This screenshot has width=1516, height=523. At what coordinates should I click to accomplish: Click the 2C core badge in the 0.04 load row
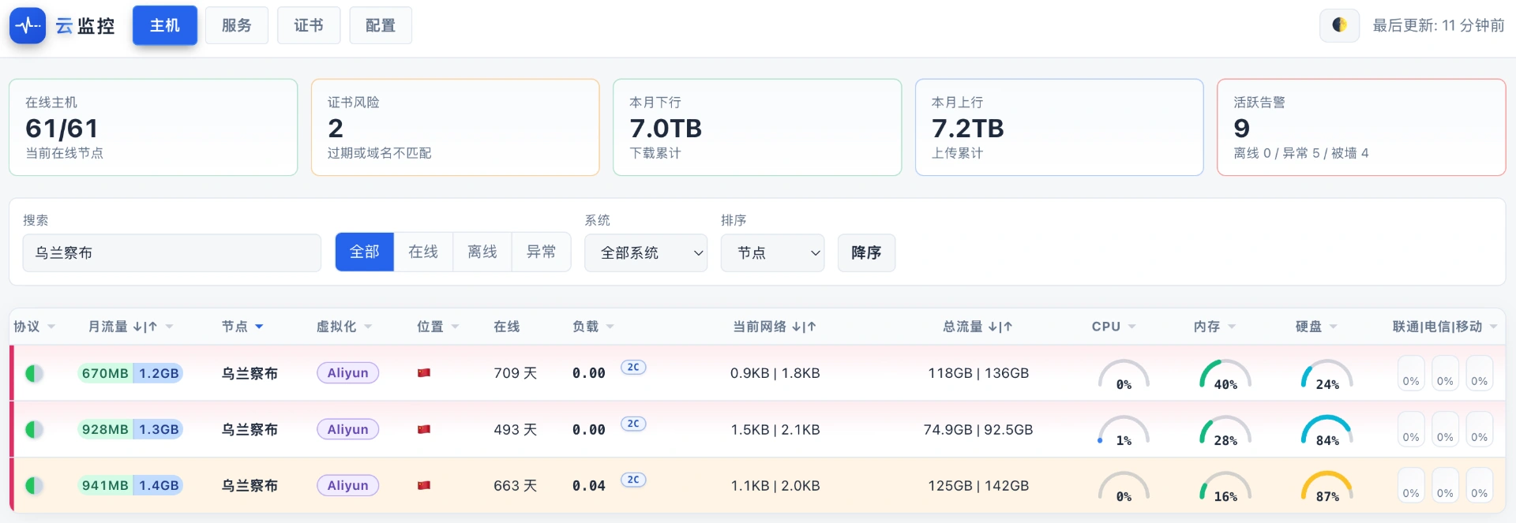click(633, 480)
